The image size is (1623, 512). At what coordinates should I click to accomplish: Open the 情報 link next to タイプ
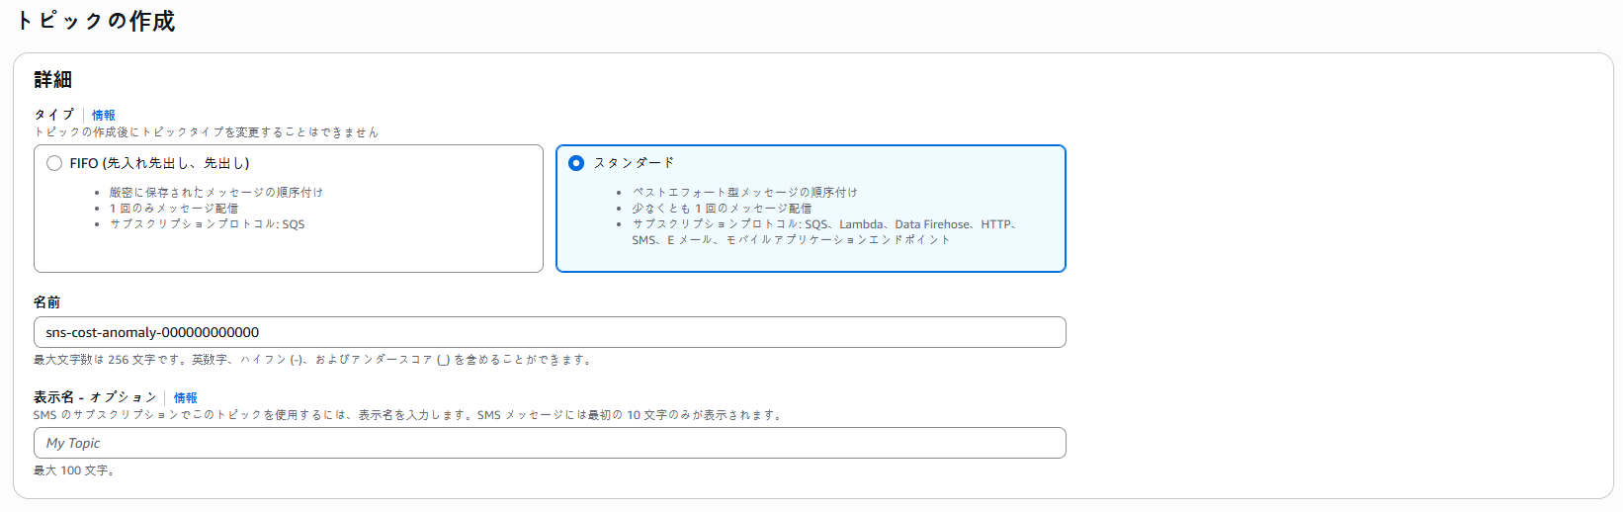tap(104, 116)
